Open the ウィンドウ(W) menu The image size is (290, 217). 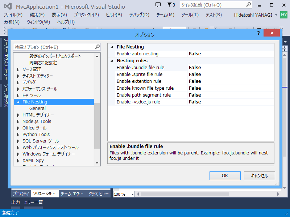click(x=38, y=22)
